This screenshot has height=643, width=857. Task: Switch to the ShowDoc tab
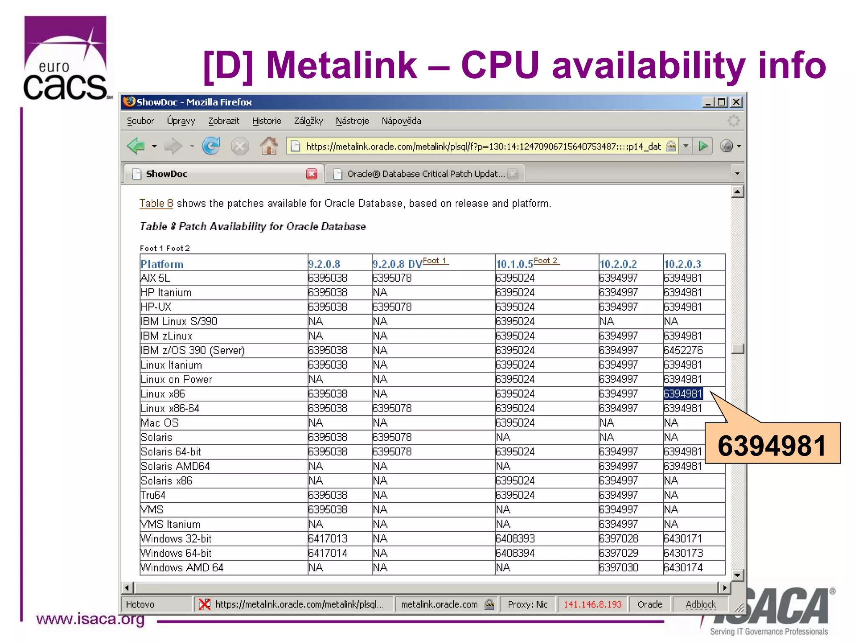(224, 174)
